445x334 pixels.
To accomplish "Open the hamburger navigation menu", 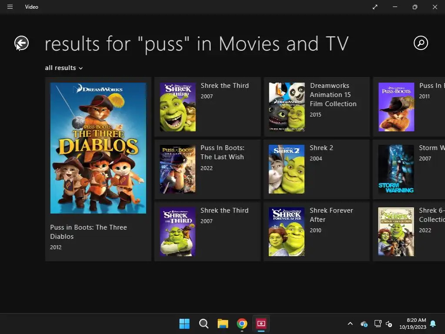I will [10, 7].
